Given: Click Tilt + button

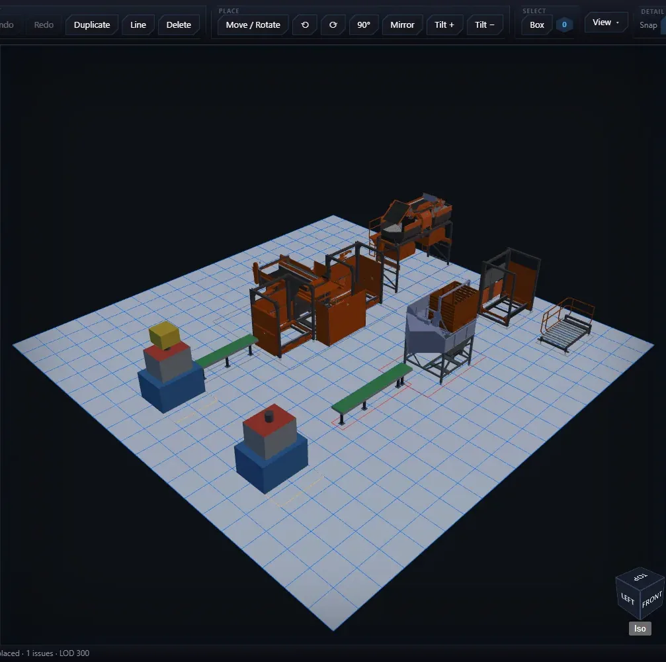Looking at the screenshot, I should pos(444,24).
